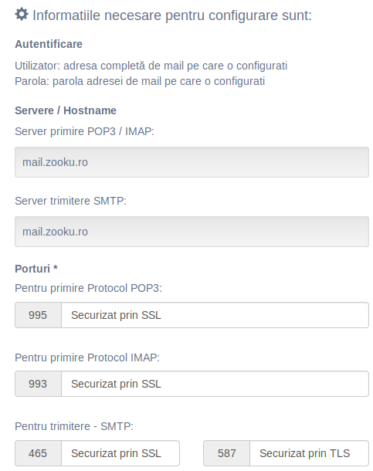Screen dimensions: 373x471
Task: Click the 'Pentru primire Protocol IMAP' label
Action: pos(87,357)
